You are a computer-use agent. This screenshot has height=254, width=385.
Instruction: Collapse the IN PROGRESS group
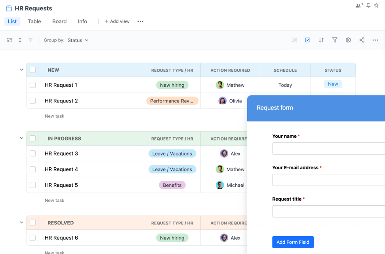click(x=21, y=138)
